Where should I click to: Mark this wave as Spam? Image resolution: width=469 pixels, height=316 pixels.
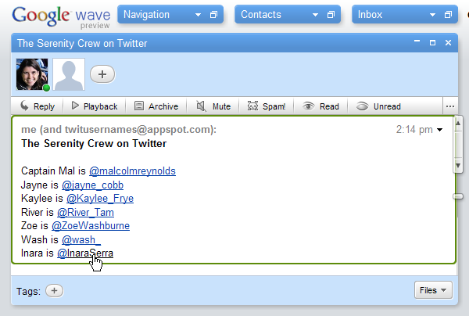pyautogui.click(x=267, y=106)
